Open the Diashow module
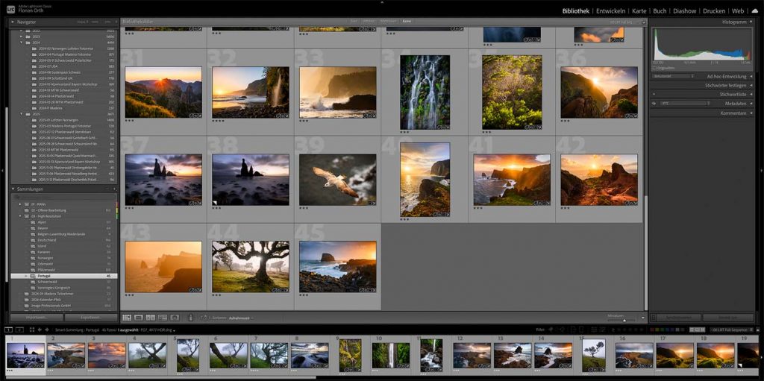Screen dimensions: 764x381 tap(685, 10)
